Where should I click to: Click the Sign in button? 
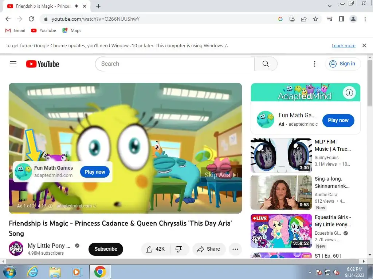pyautogui.click(x=342, y=64)
